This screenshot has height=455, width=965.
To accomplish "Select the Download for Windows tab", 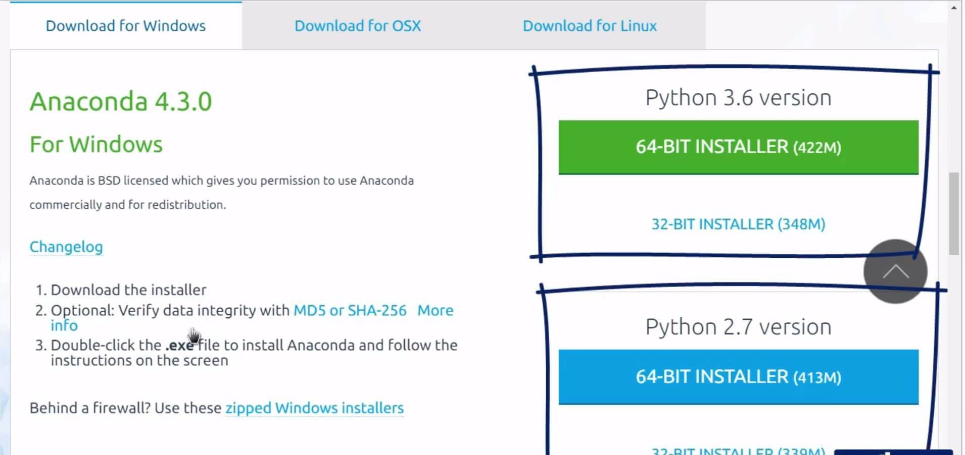I will [x=125, y=26].
